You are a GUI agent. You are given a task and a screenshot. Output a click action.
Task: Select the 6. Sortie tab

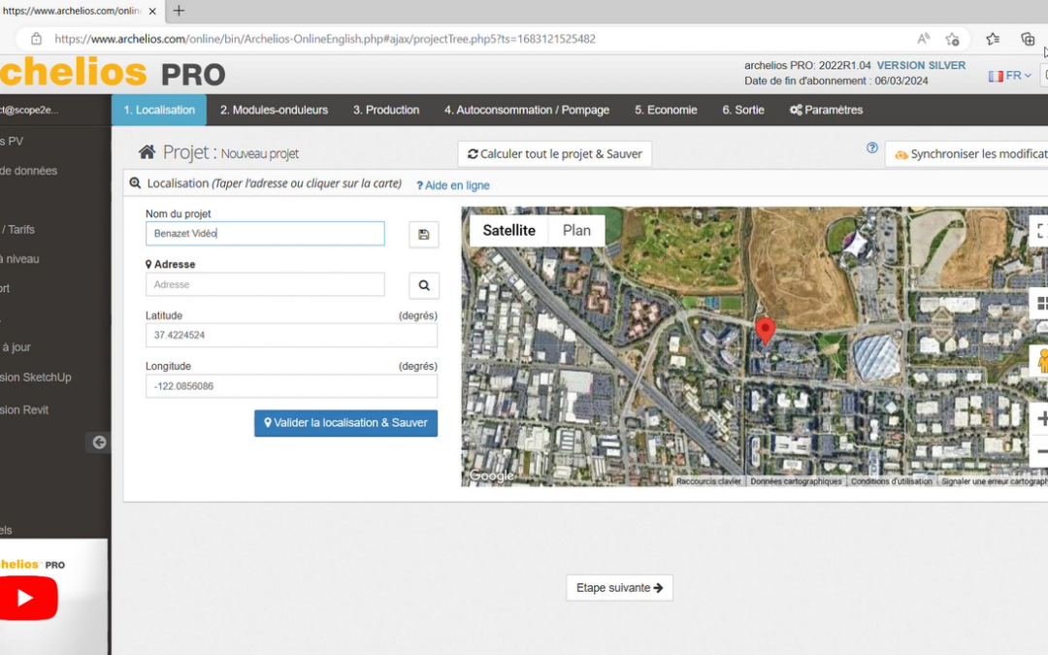point(743,110)
